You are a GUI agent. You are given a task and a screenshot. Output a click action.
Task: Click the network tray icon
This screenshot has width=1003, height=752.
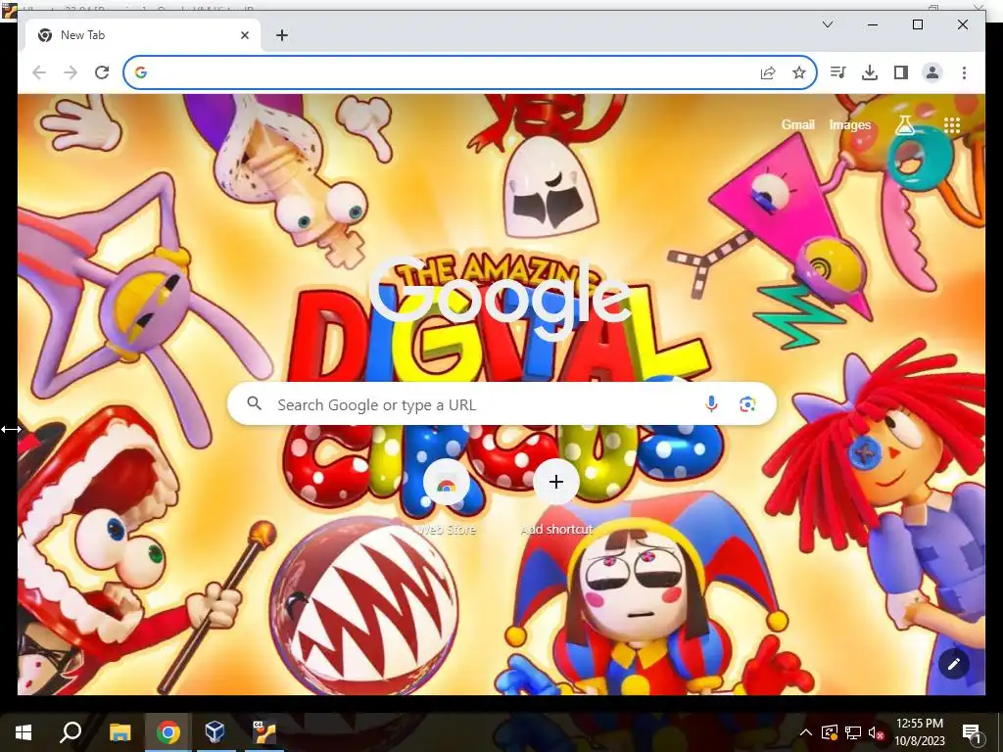853,732
